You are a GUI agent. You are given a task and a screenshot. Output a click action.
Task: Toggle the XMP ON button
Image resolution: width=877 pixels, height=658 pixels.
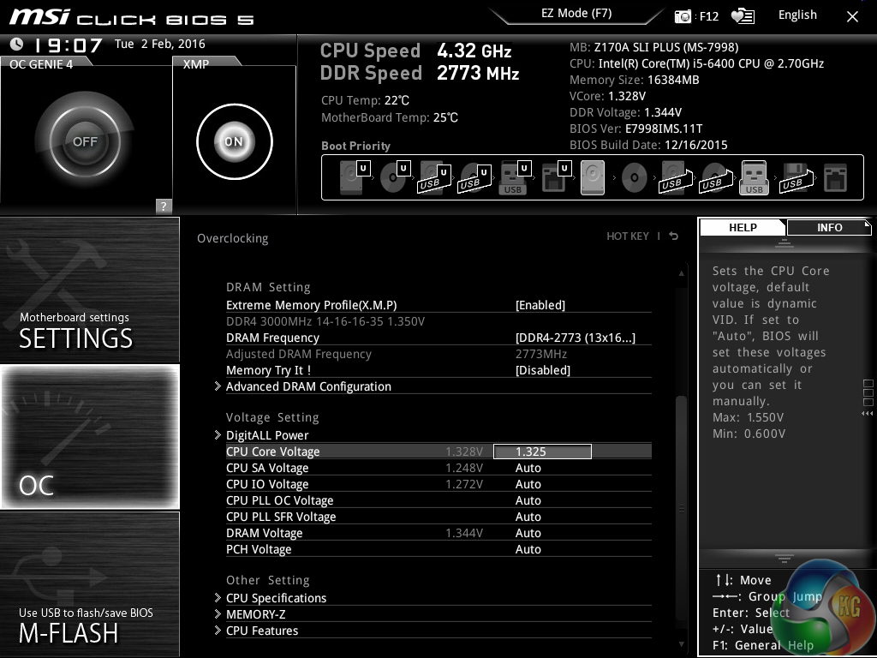pos(234,141)
